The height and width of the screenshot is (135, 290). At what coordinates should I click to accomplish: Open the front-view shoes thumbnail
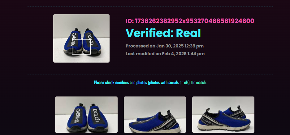point(86,115)
